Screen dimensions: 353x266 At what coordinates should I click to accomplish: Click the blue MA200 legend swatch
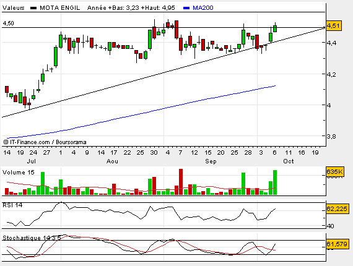click(186, 8)
